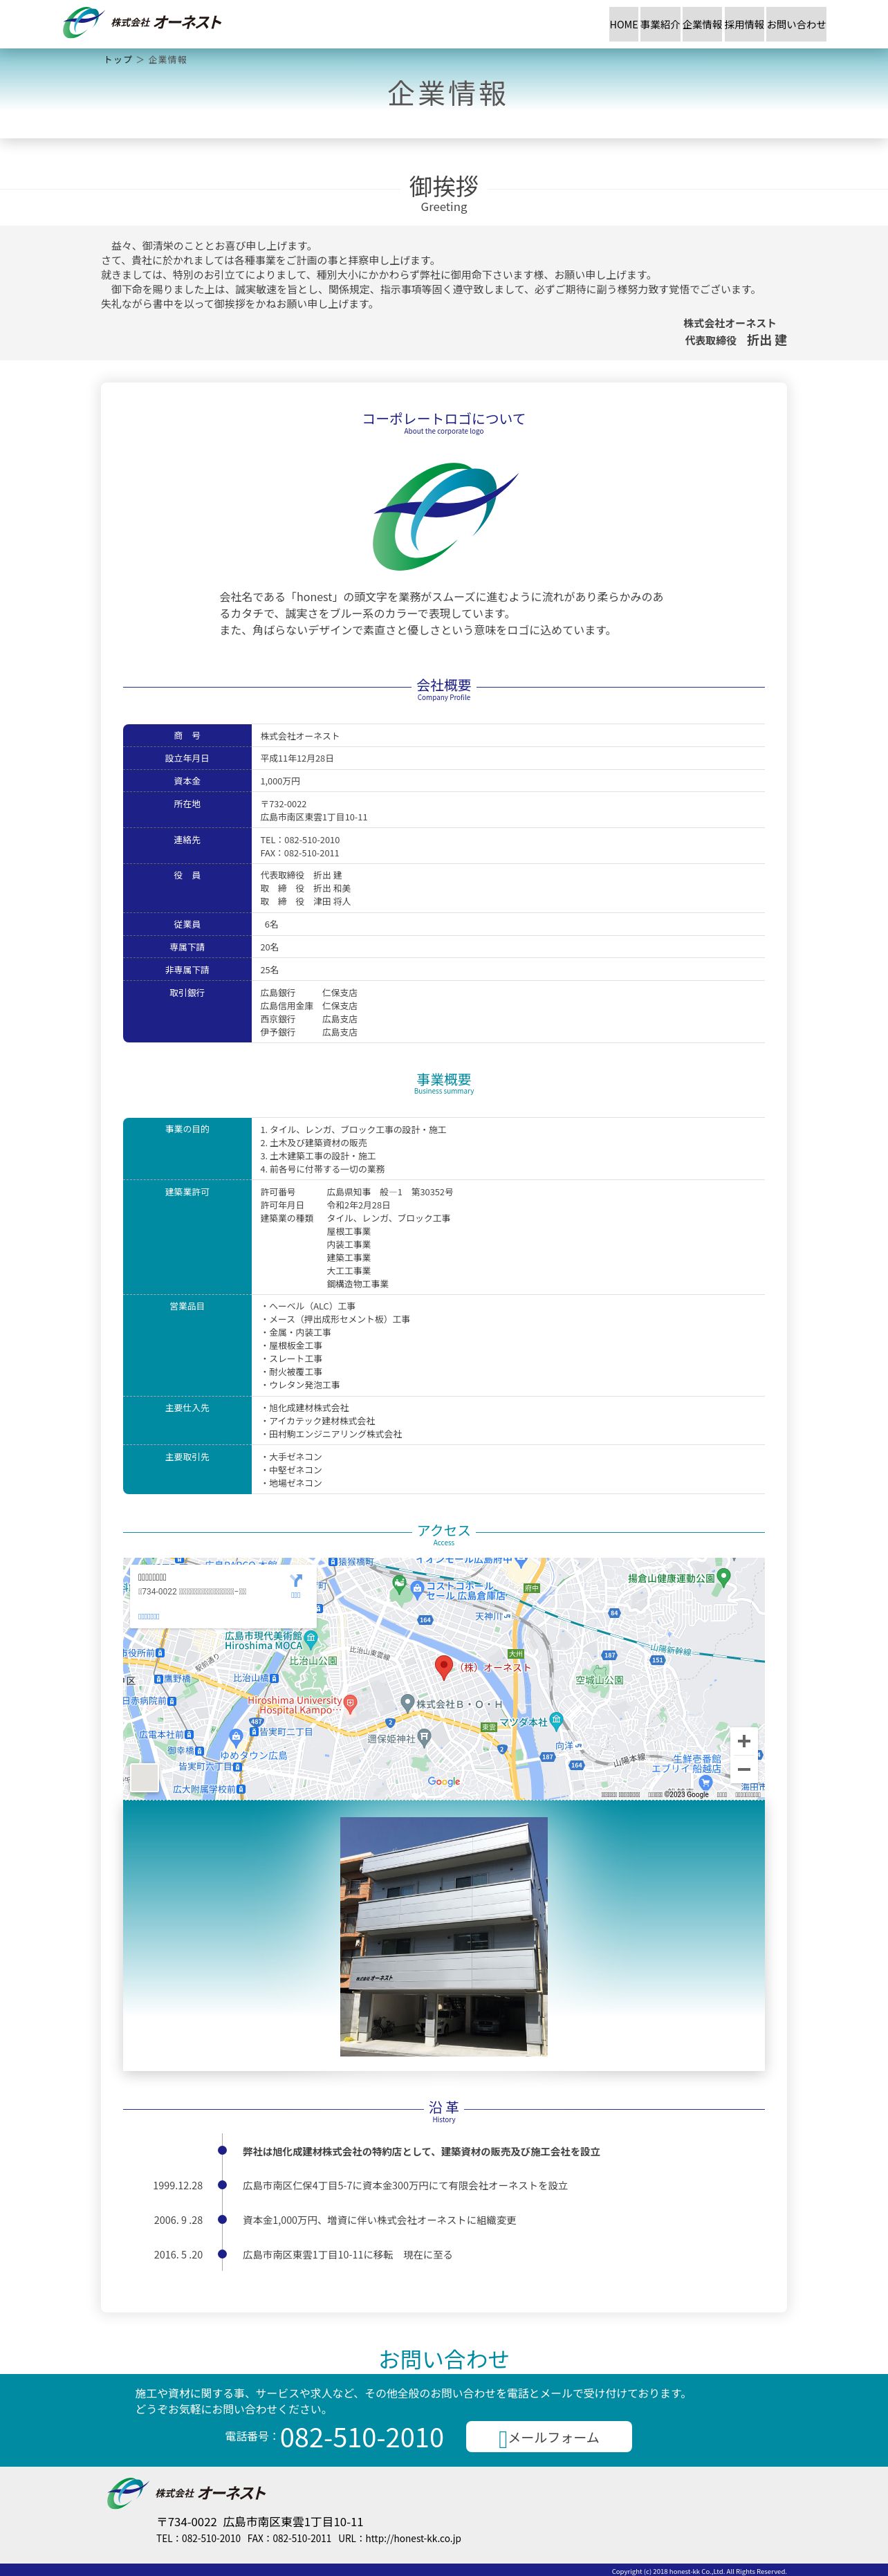This screenshot has width=888, height=2576.
Task: Click the トップ breadcrumb link
Action: 118,60
